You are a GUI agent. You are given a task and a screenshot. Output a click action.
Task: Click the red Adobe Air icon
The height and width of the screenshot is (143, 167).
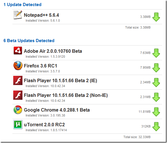pyautogui.click(x=18, y=51)
